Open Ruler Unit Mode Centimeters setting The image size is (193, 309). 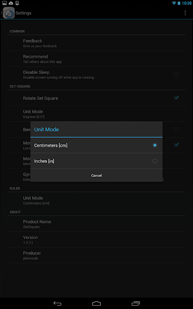point(96,200)
